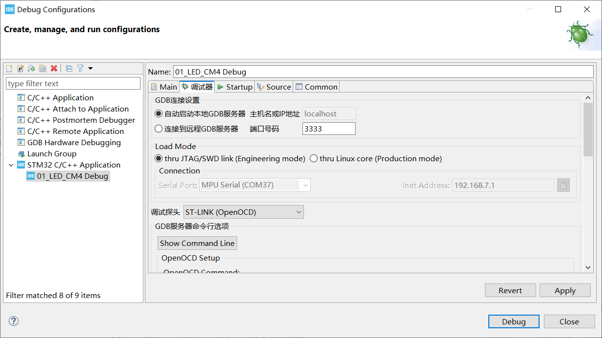Image resolution: width=602 pixels, height=338 pixels.
Task: Click the help question mark icon
Action: [x=14, y=321]
